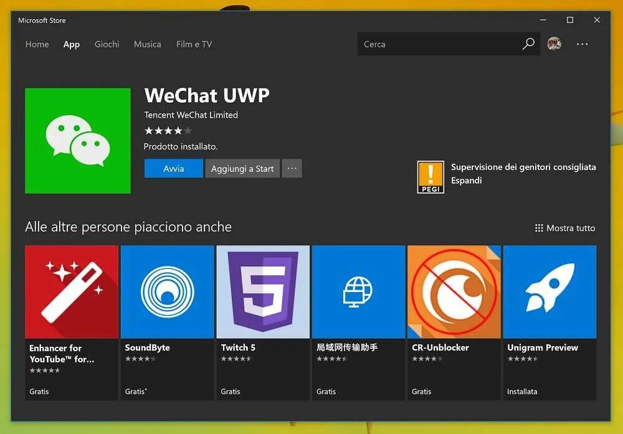Expand the rating details via Espandi
623x434 pixels.
467,181
